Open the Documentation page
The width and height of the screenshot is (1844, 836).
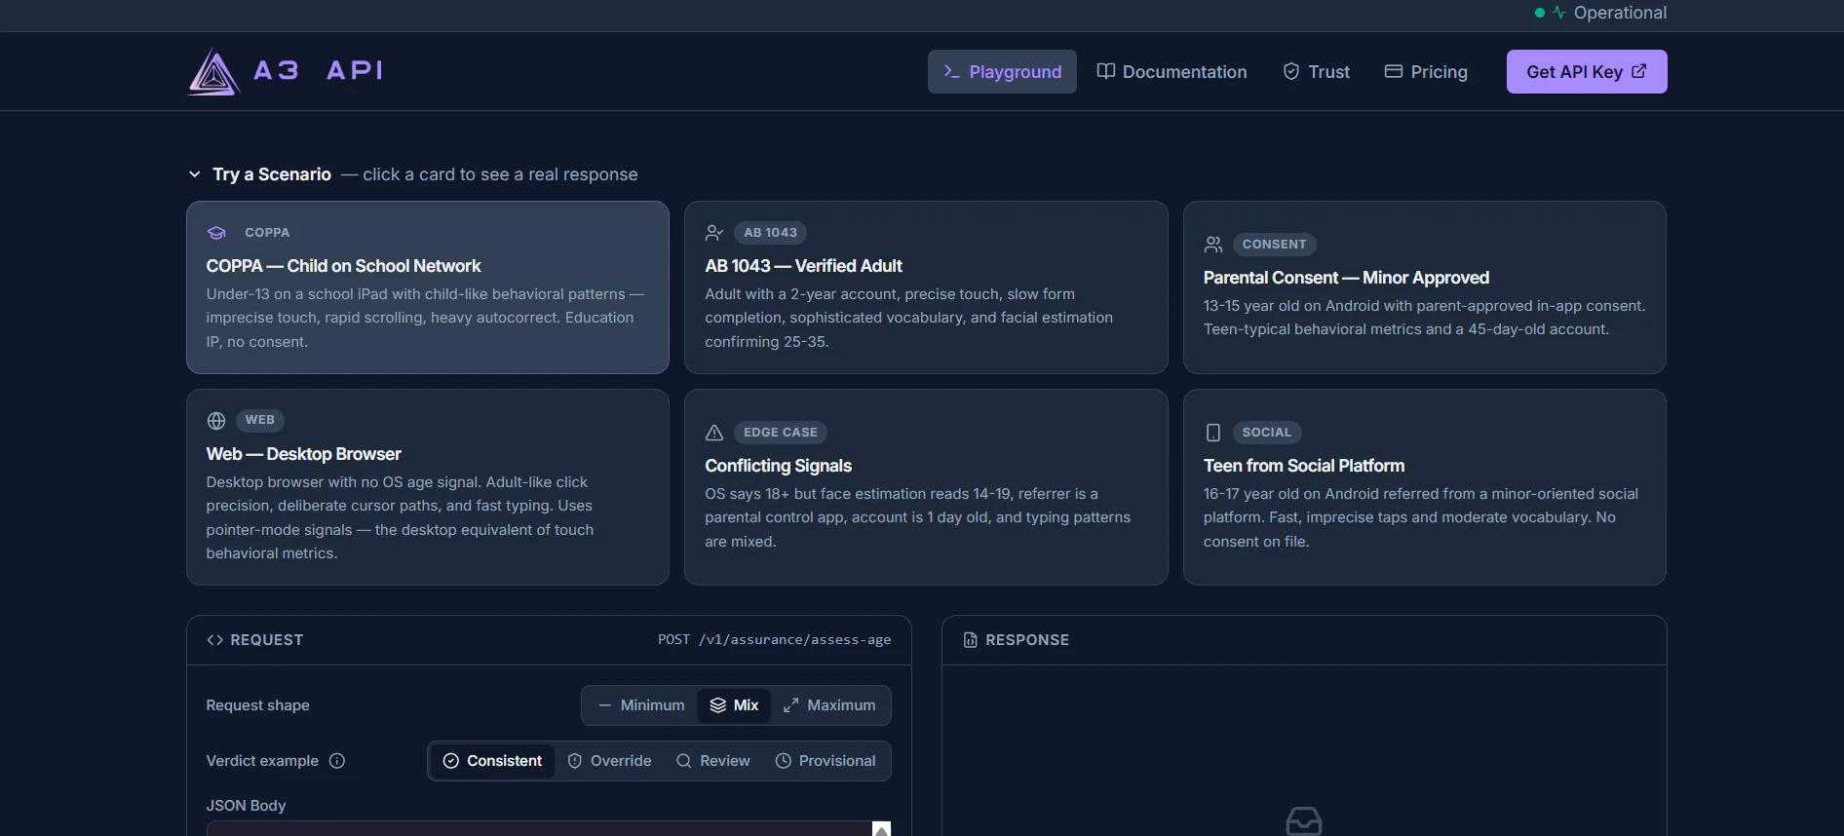click(x=1172, y=72)
